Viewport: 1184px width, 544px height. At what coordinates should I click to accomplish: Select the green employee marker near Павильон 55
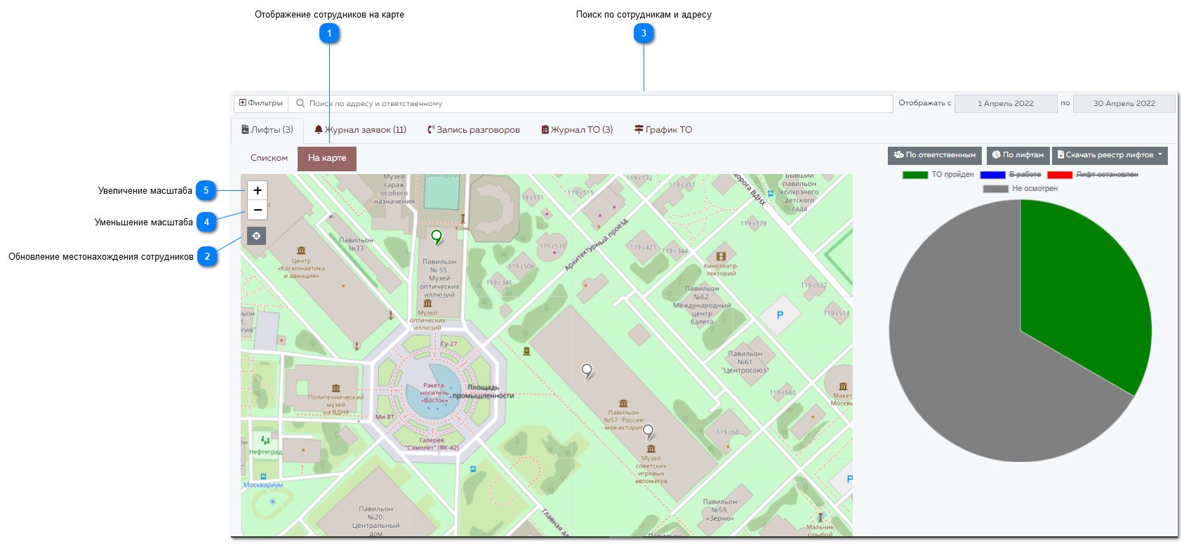(437, 237)
